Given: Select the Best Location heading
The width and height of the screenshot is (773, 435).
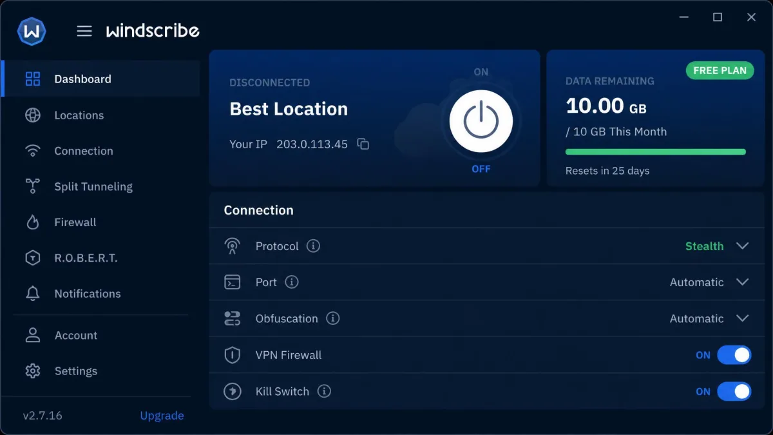Looking at the screenshot, I should (x=289, y=109).
